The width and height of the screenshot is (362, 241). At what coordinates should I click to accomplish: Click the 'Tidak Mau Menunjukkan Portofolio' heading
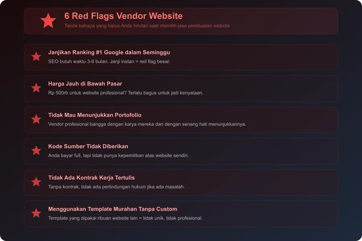pos(95,115)
